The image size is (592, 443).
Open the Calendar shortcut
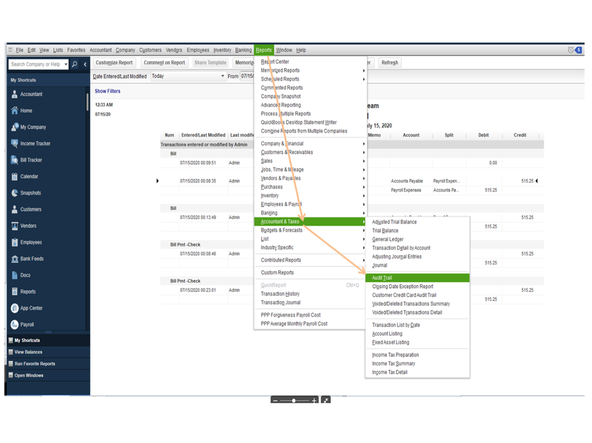tap(25, 176)
